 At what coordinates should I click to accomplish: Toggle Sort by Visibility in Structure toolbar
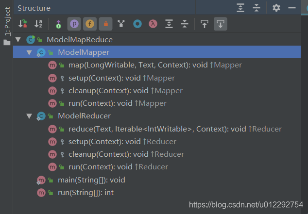[22, 24]
